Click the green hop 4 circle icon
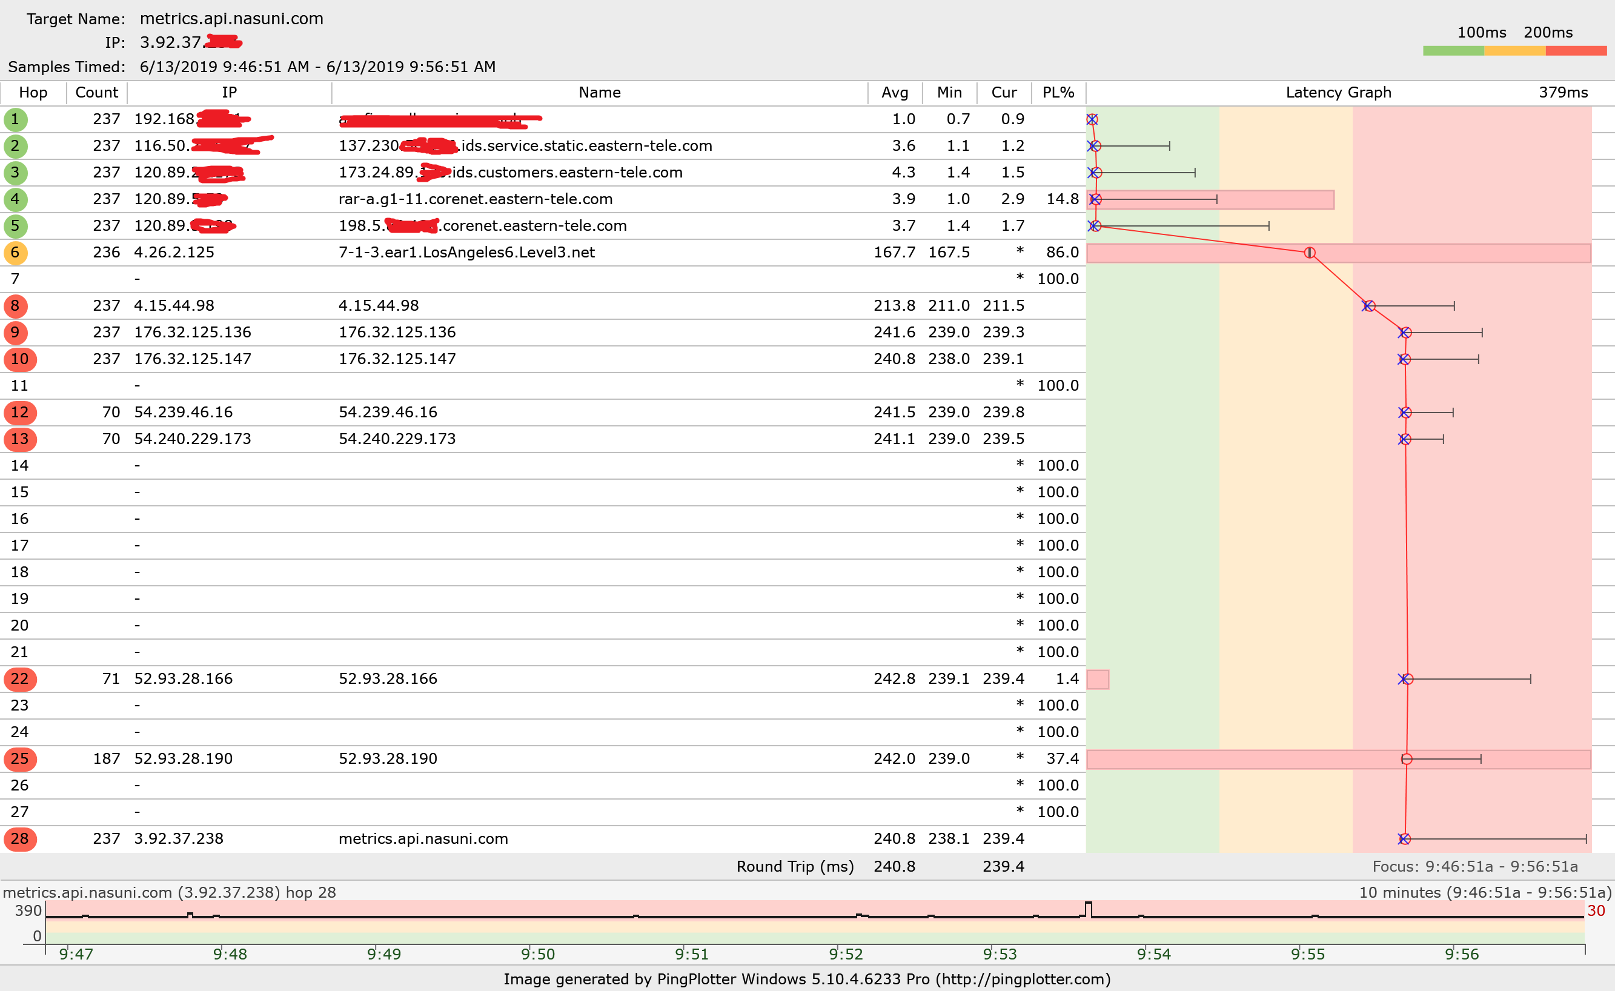This screenshot has width=1615, height=991. 15,199
